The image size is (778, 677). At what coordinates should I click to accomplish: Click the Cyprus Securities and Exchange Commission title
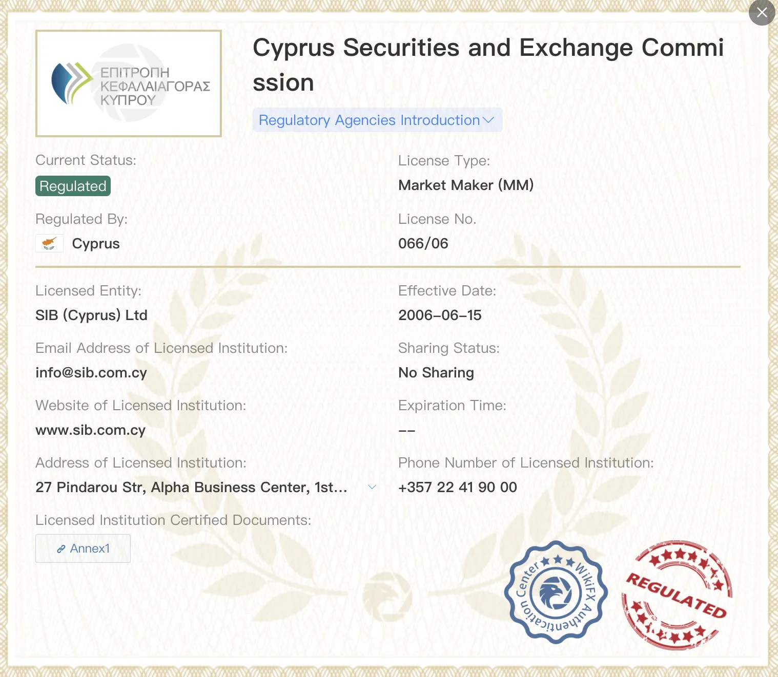click(x=488, y=65)
